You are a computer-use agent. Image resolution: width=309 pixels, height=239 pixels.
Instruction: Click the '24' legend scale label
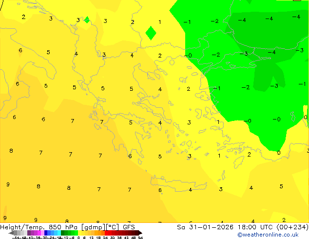point(105,238)
